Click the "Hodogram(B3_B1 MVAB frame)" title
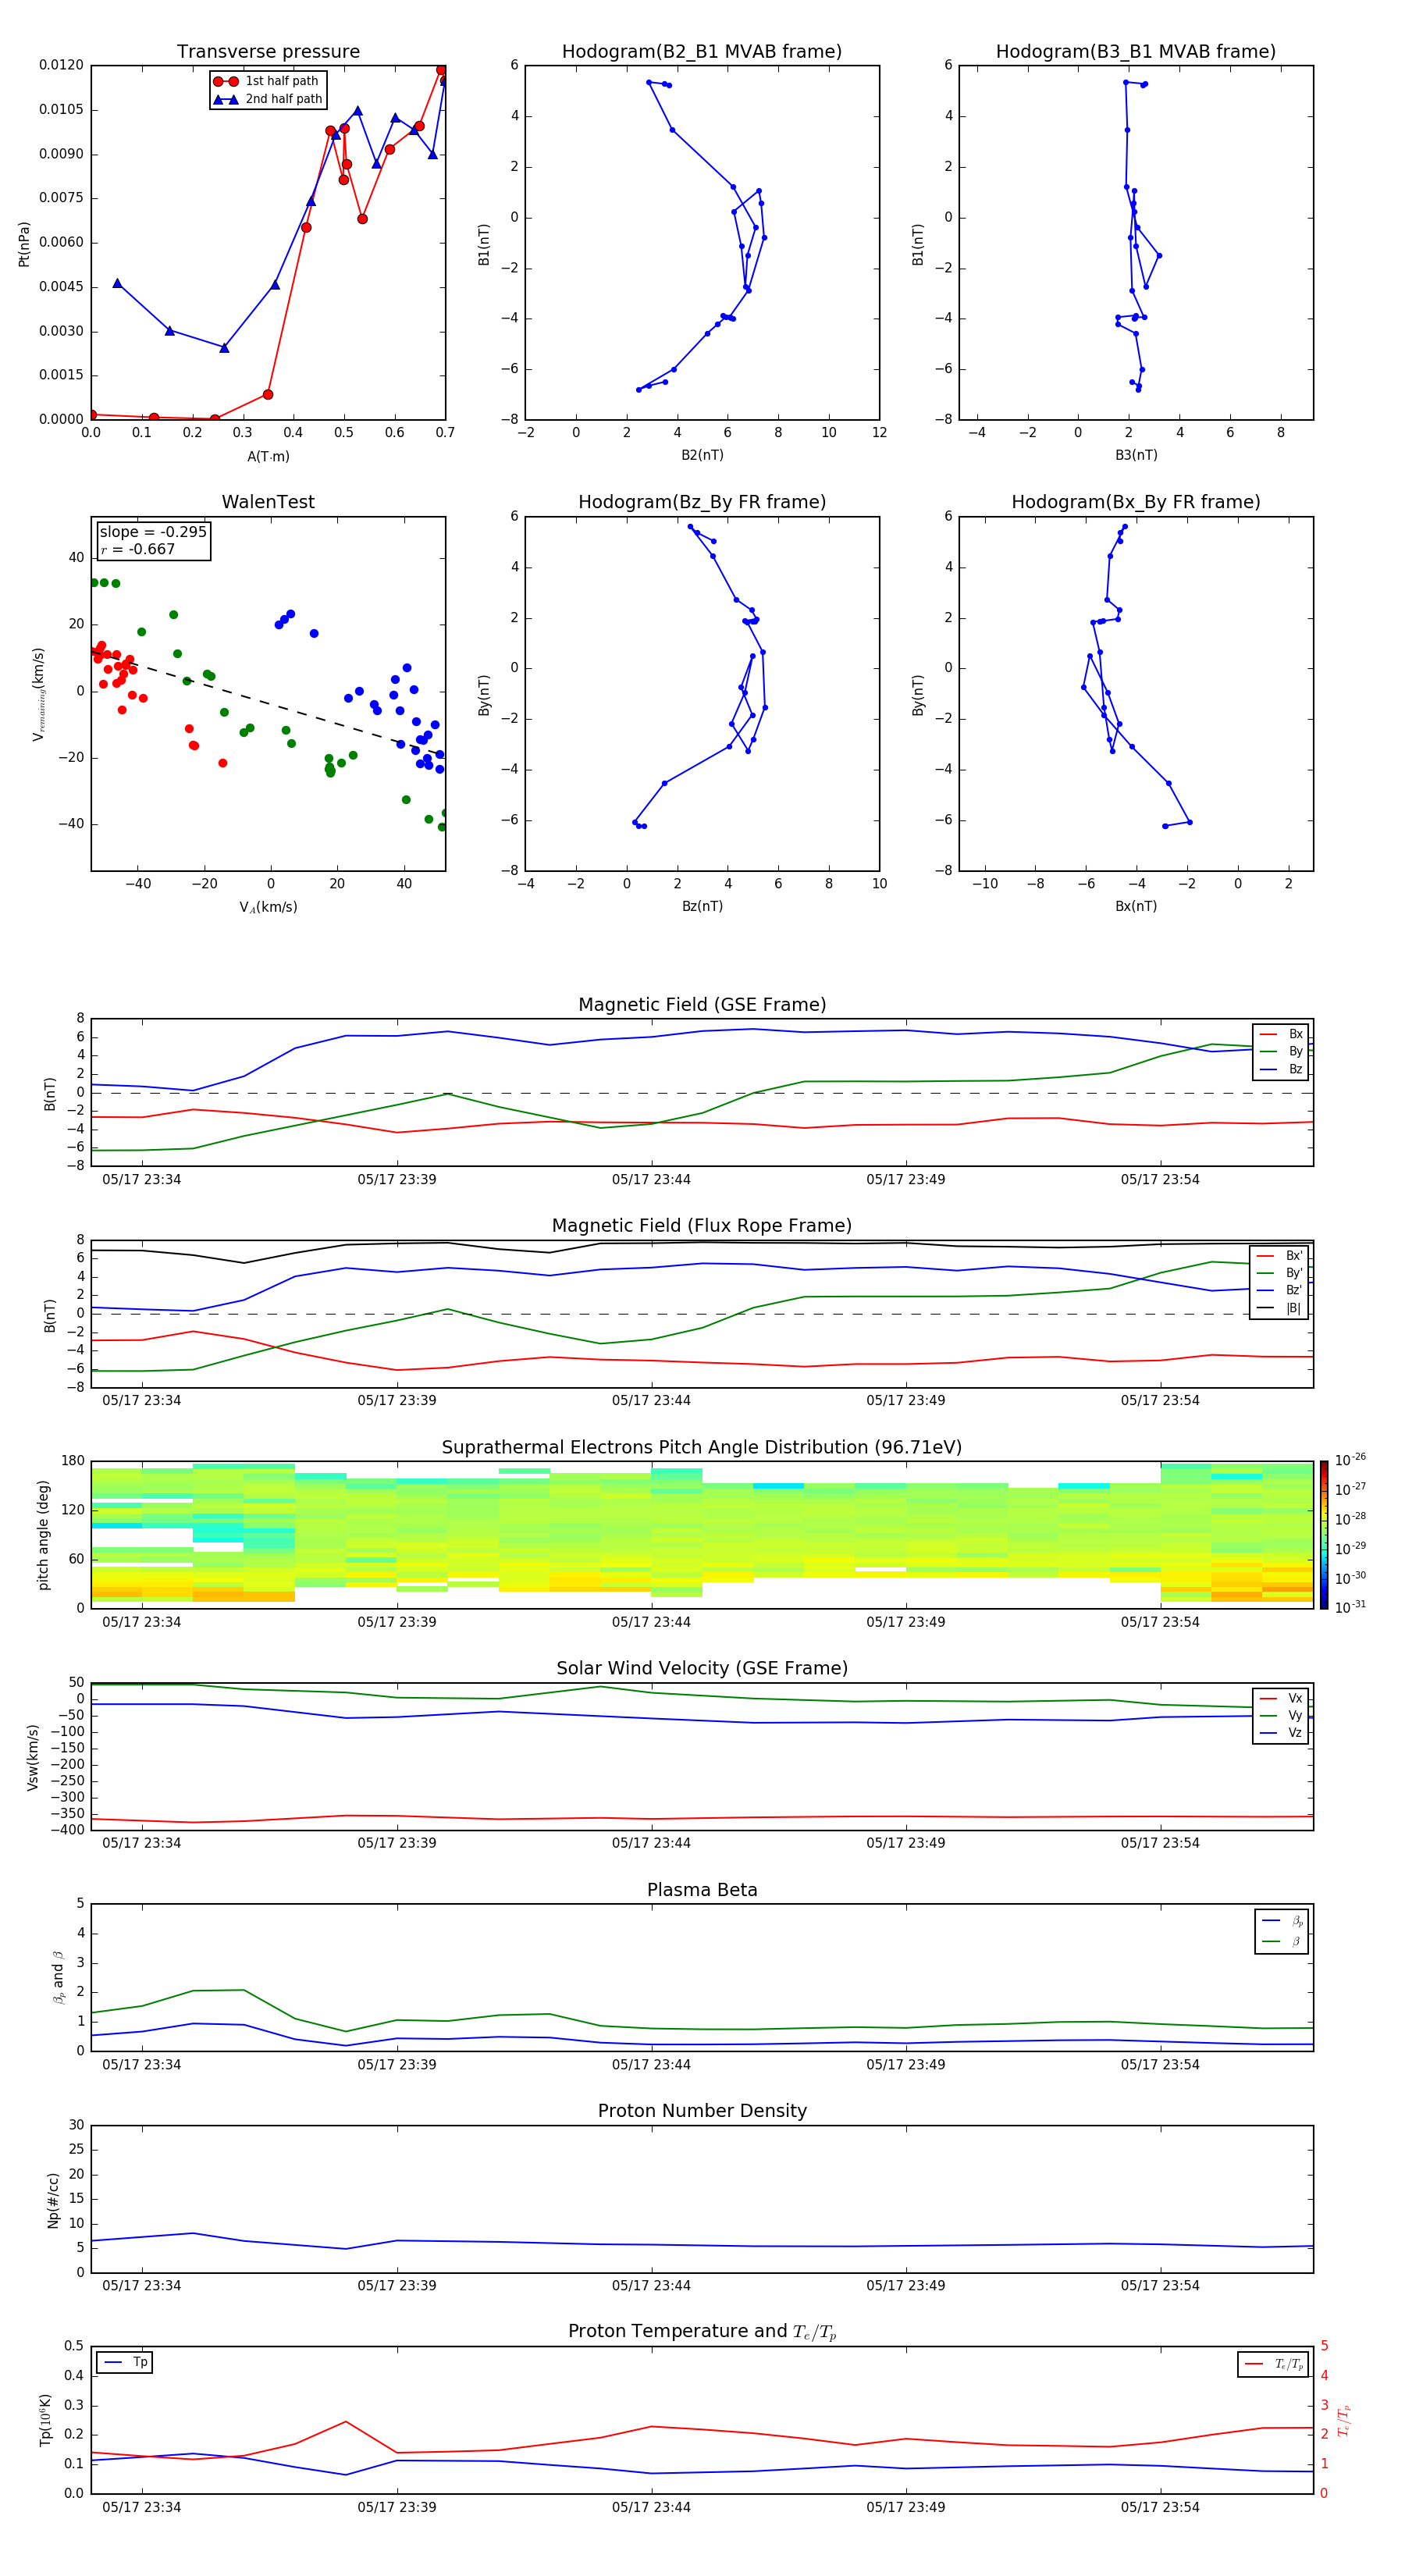Image resolution: width=1405 pixels, height=2576 pixels. click(x=1136, y=52)
